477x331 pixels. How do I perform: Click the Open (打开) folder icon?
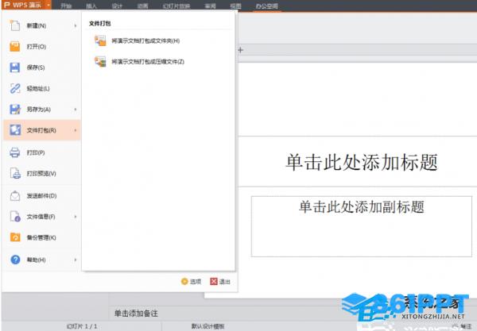pyautogui.click(x=15, y=47)
